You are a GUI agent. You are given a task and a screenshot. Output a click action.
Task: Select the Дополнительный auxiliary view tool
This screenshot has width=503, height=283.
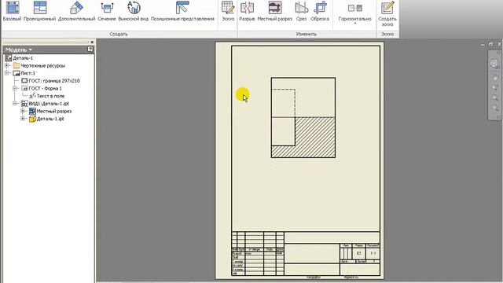point(77,11)
